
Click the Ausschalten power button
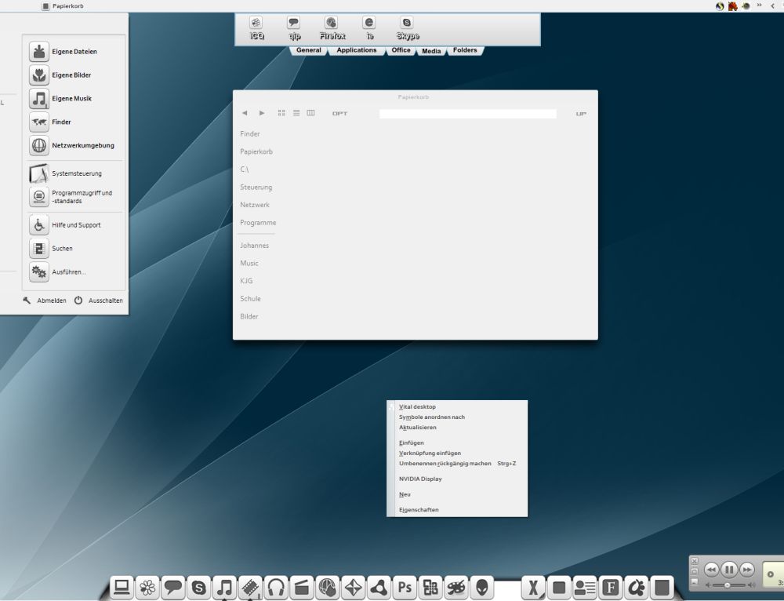99,300
